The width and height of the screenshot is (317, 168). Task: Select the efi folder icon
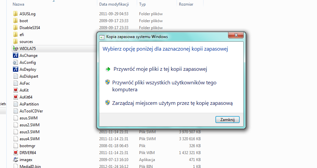click(15, 35)
